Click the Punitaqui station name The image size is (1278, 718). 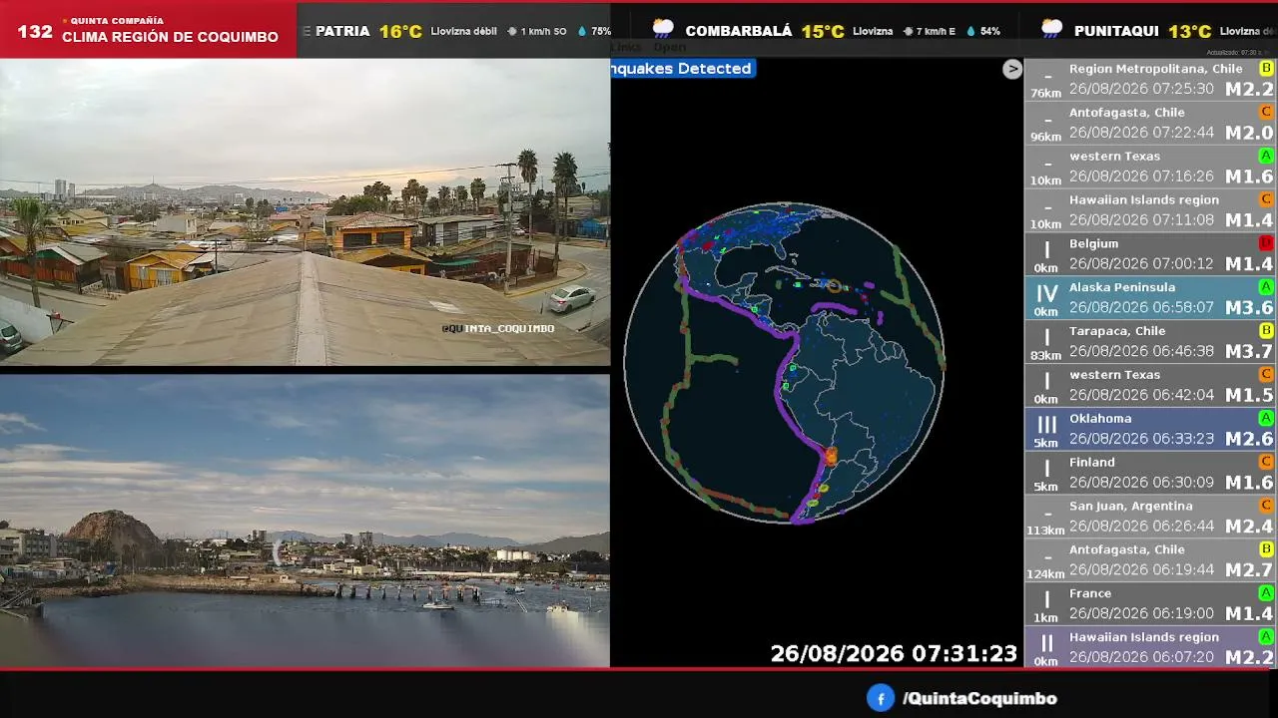[1116, 31]
